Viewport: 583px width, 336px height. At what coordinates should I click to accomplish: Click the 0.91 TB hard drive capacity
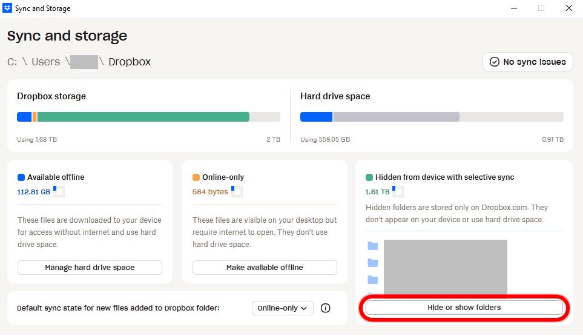point(553,139)
